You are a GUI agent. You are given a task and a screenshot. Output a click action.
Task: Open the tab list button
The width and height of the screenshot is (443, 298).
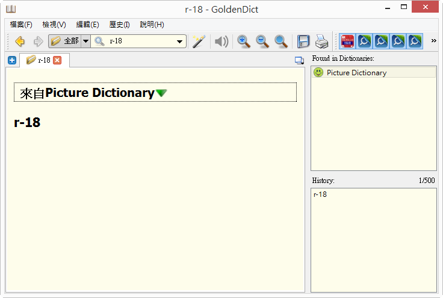point(299,60)
